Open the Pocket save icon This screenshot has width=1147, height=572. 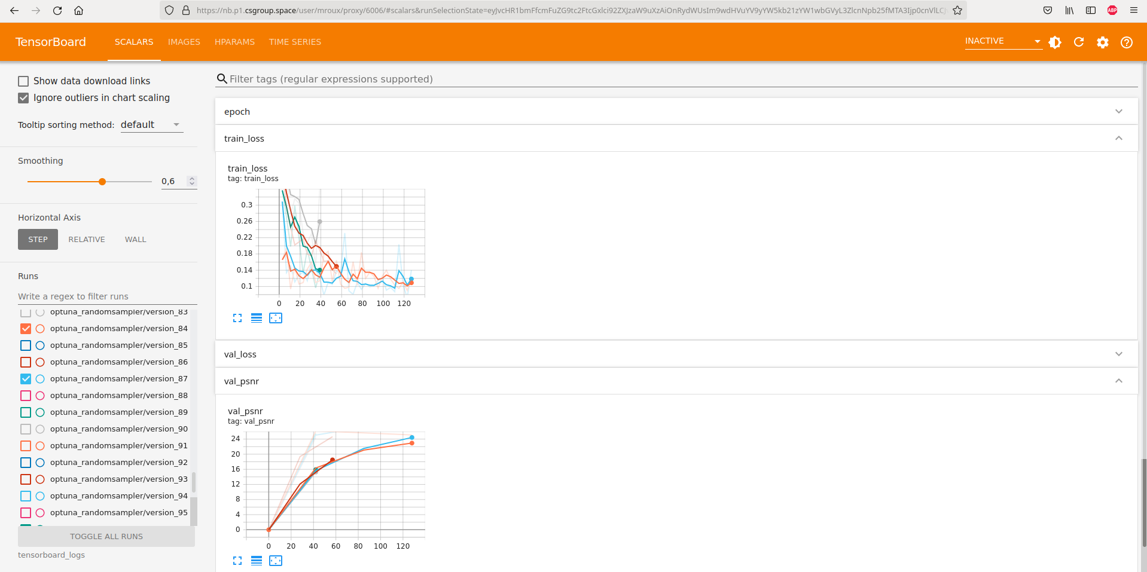[1048, 10]
